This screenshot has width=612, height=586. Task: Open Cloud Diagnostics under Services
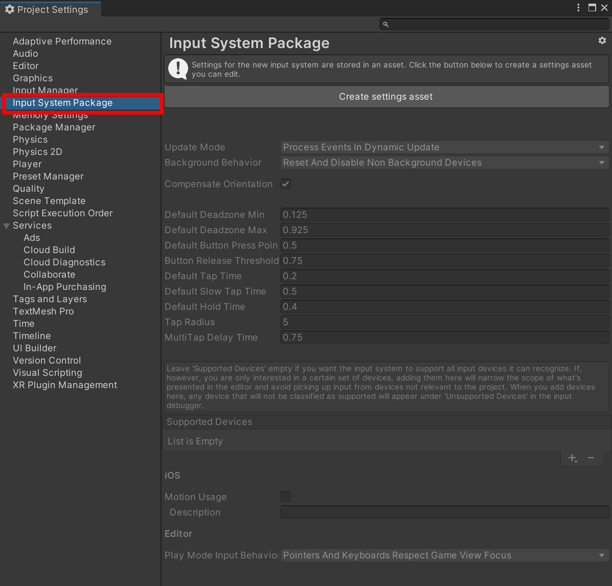[x=64, y=262]
